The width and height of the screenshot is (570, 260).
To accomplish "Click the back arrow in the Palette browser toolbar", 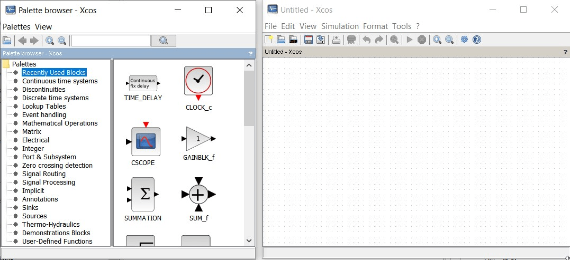I will coord(22,41).
